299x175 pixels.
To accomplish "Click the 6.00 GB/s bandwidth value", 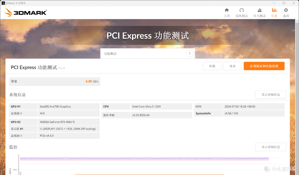I will click(x=92, y=81).
